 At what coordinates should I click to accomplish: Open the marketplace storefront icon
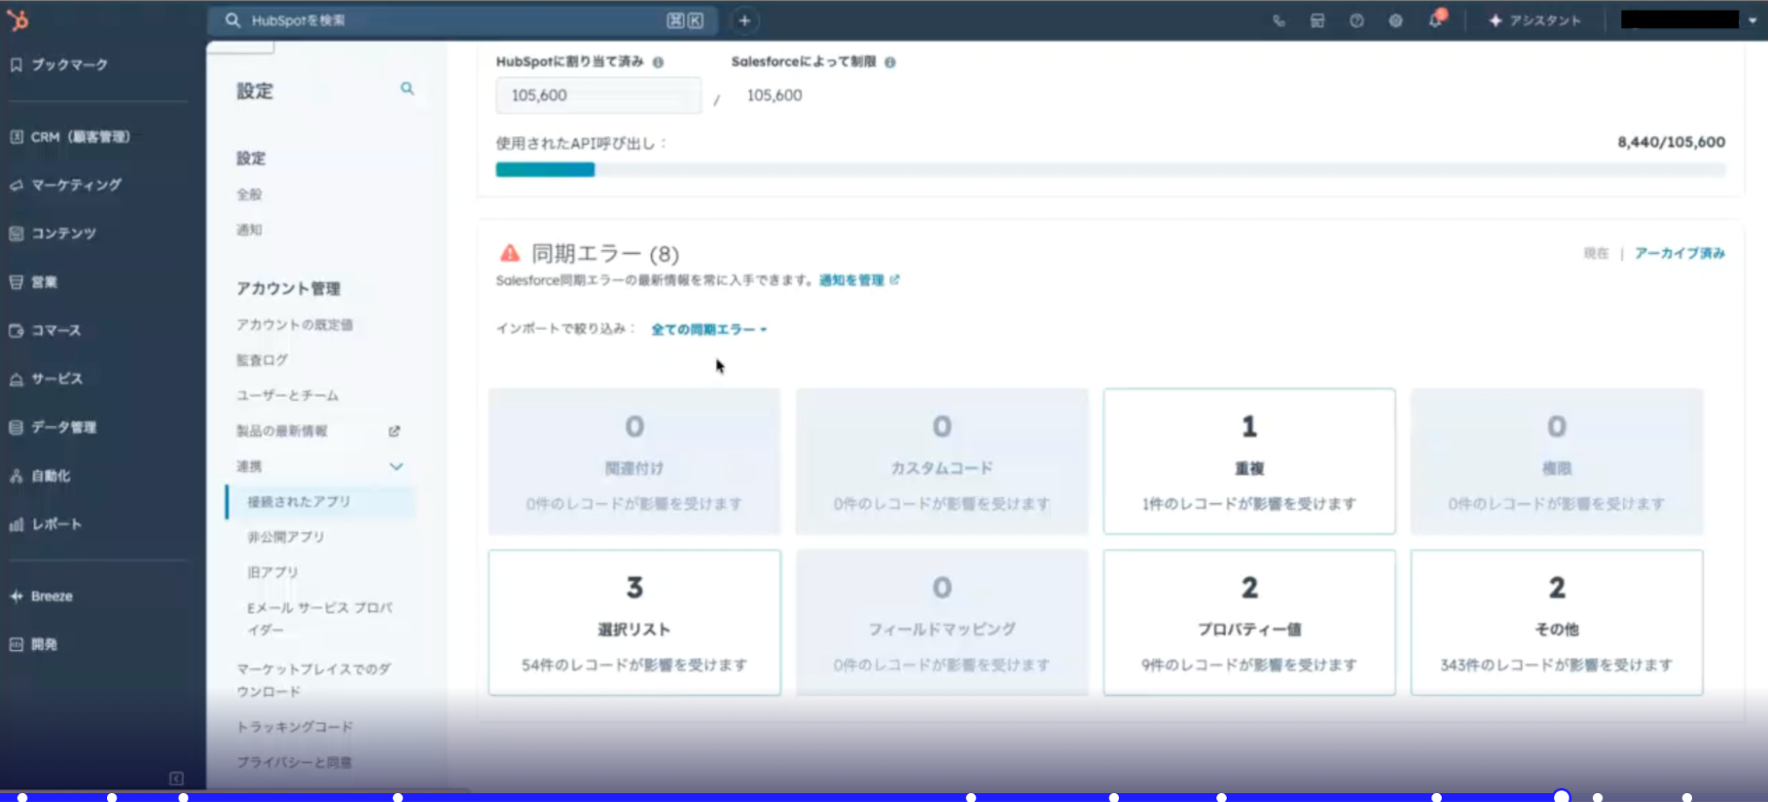1317,20
